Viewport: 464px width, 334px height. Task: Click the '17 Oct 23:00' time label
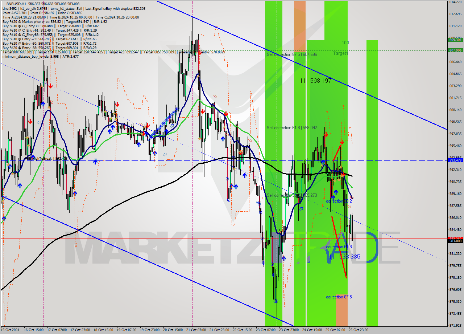click(80, 330)
